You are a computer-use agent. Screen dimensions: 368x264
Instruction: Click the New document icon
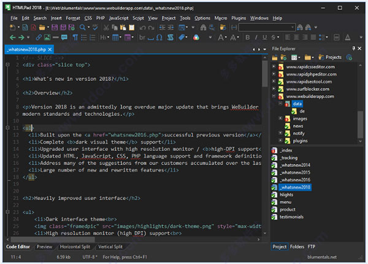coord(12,28)
